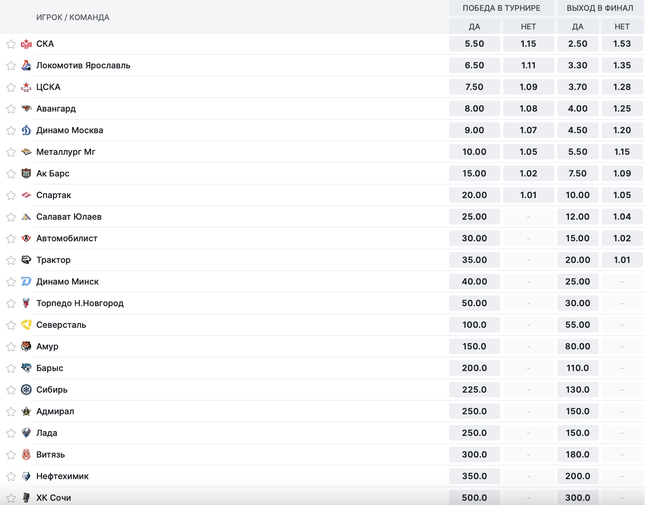Choose Северсталь win odds 100.0

pyautogui.click(x=475, y=325)
